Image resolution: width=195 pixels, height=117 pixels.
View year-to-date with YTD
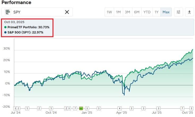[x=147, y=12]
